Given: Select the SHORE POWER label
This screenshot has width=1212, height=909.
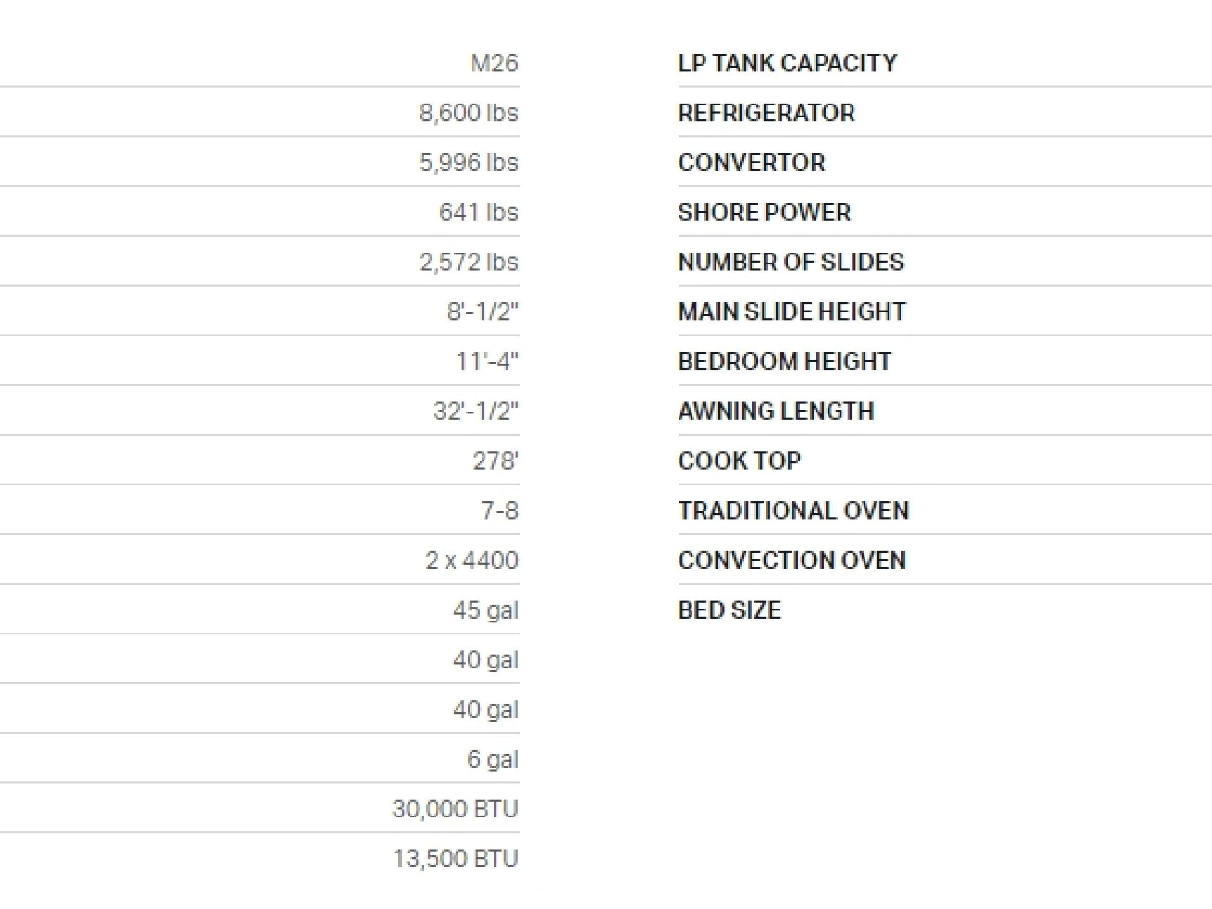Looking at the screenshot, I should (764, 212).
